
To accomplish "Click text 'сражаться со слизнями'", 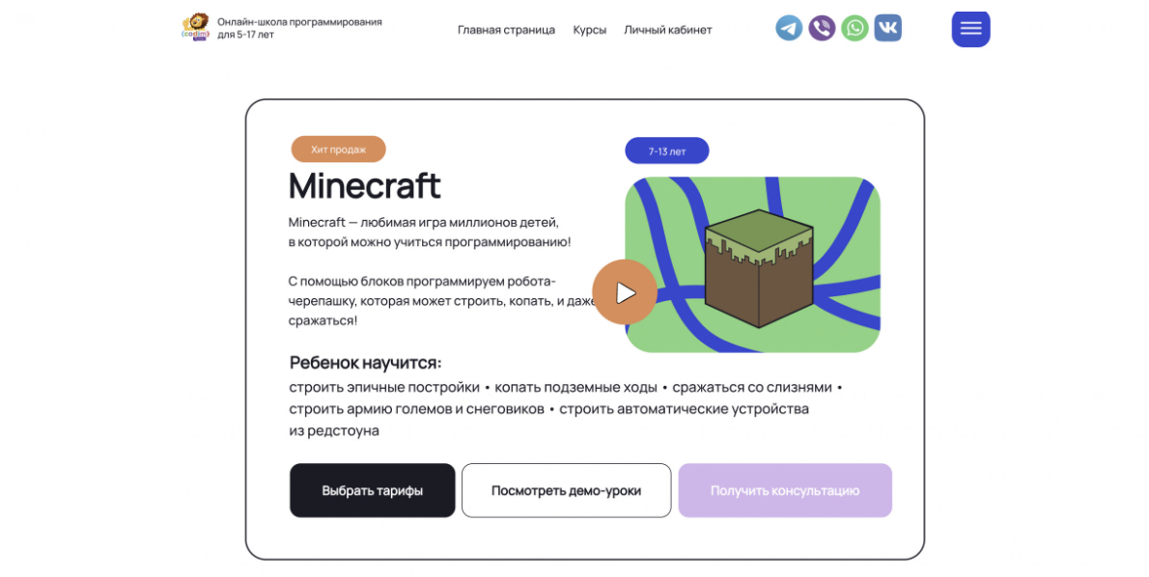I will [x=752, y=387].
